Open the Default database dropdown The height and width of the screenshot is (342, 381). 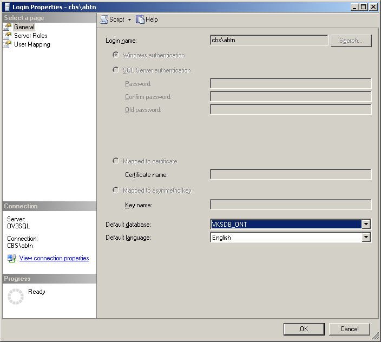click(366, 224)
